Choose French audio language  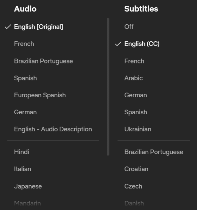pos(24,44)
